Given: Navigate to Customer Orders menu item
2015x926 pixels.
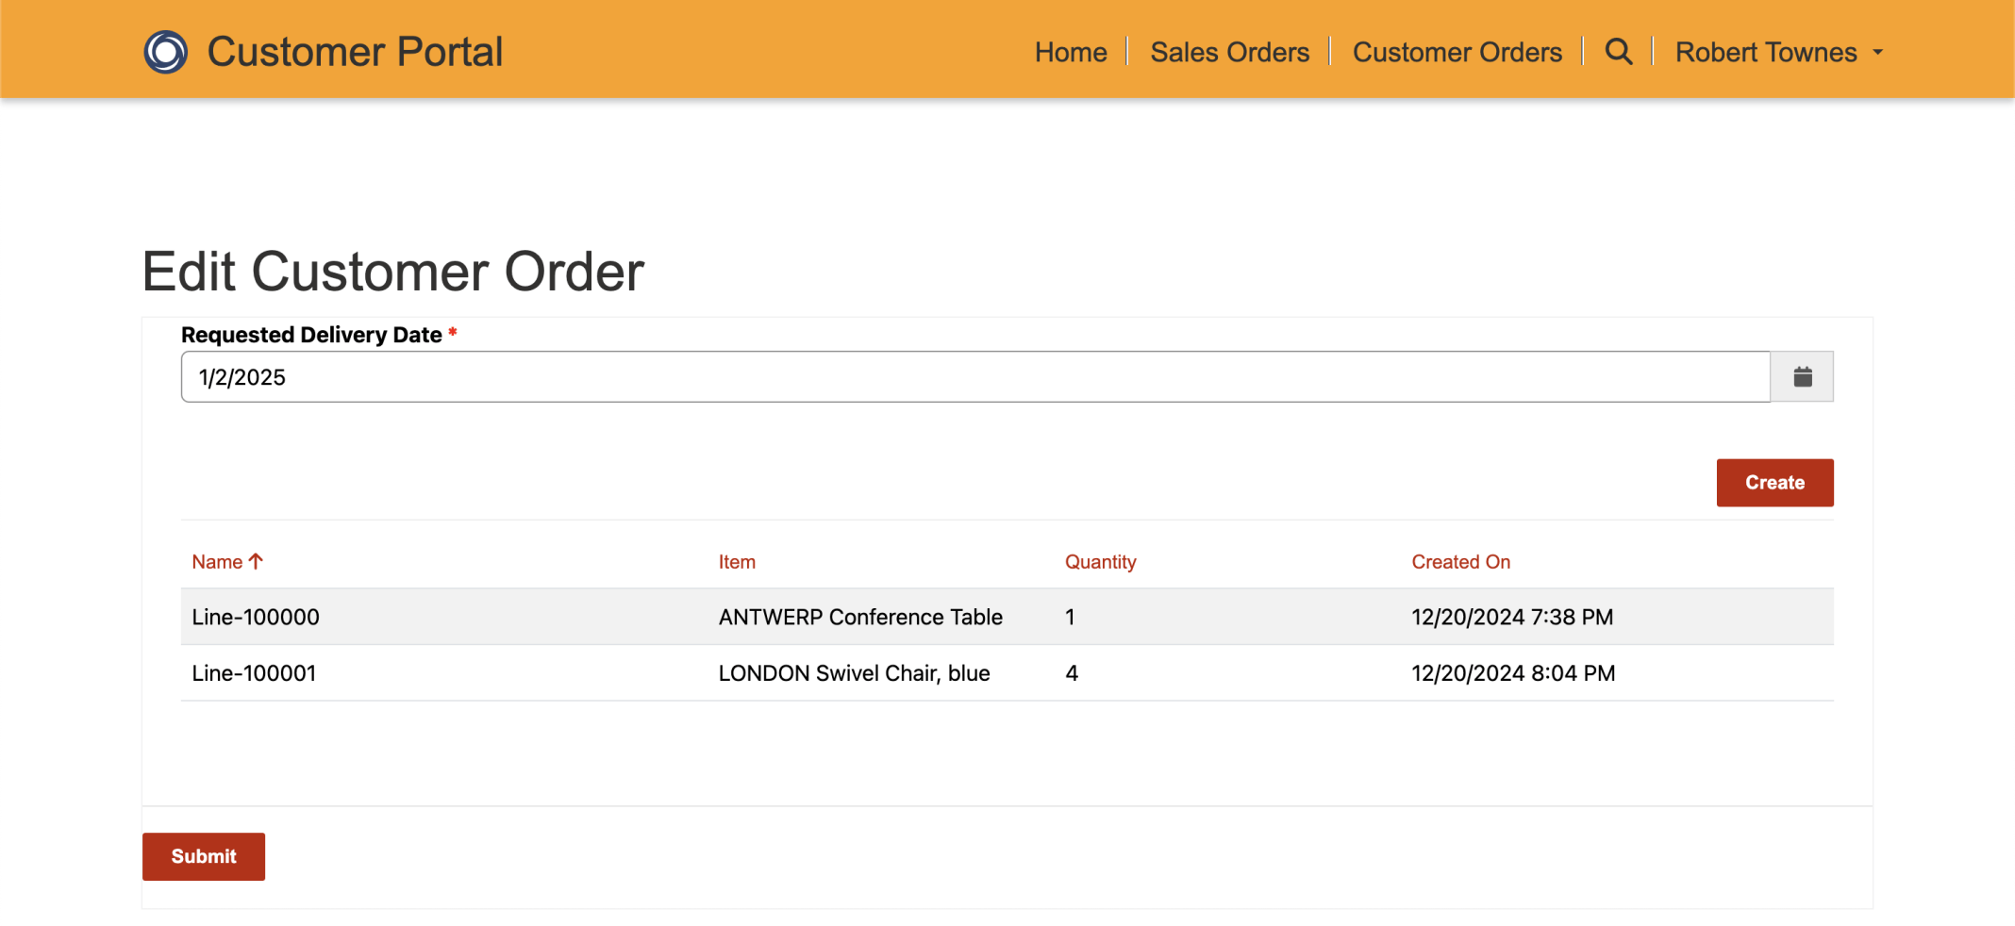Looking at the screenshot, I should (1457, 53).
